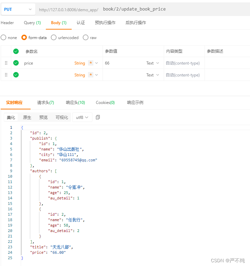Click the 内容类型 column header
This screenshot has height=266, width=250.
[174, 51]
